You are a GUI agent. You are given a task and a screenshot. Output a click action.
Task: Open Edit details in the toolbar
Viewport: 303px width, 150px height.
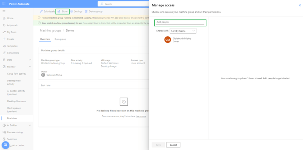(x=47, y=11)
